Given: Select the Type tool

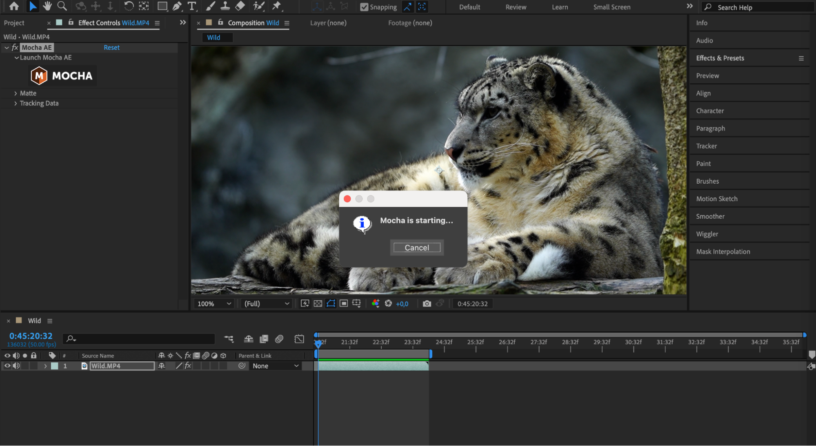Looking at the screenshot, I should tap(191, 6).
